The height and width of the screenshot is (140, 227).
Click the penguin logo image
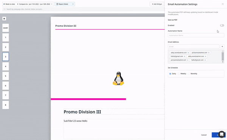(x=118, y=78)
